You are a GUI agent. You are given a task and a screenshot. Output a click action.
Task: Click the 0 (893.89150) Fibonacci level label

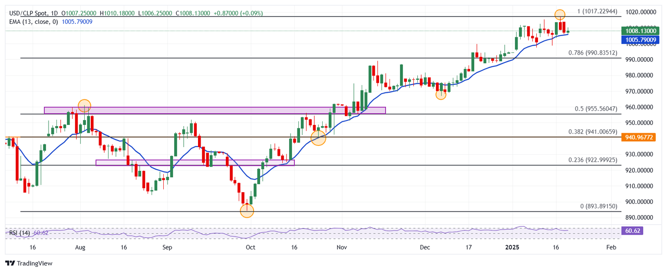point(598,207)
